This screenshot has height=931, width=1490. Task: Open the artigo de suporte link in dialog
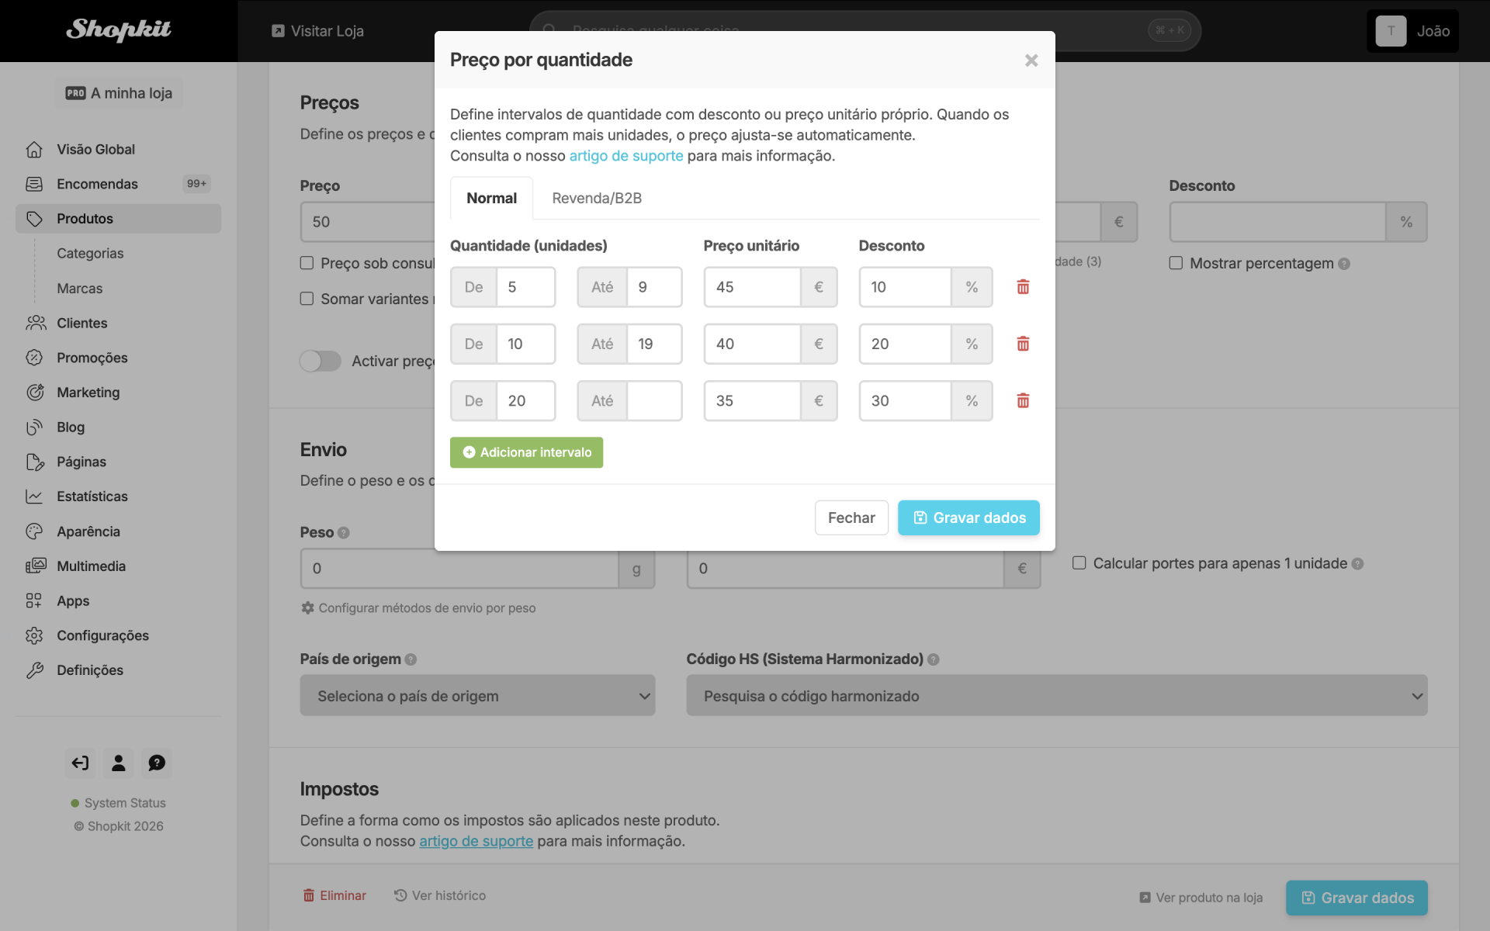626,156
